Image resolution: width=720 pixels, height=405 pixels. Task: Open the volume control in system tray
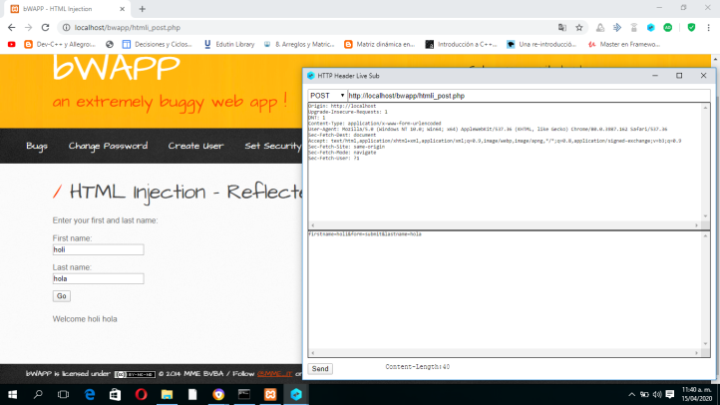point(657,394)
